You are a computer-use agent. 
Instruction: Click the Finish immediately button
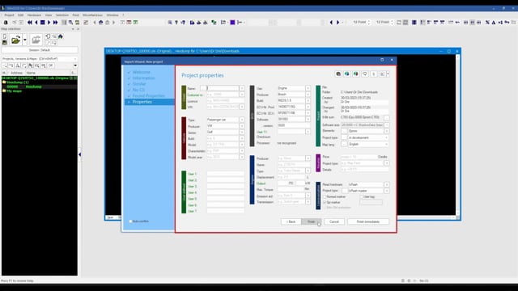368,221
